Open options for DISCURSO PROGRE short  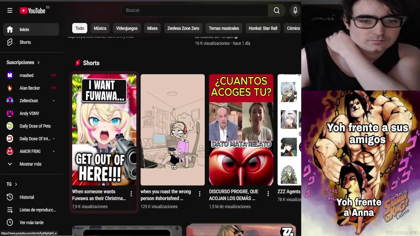(x=268, y=194)
